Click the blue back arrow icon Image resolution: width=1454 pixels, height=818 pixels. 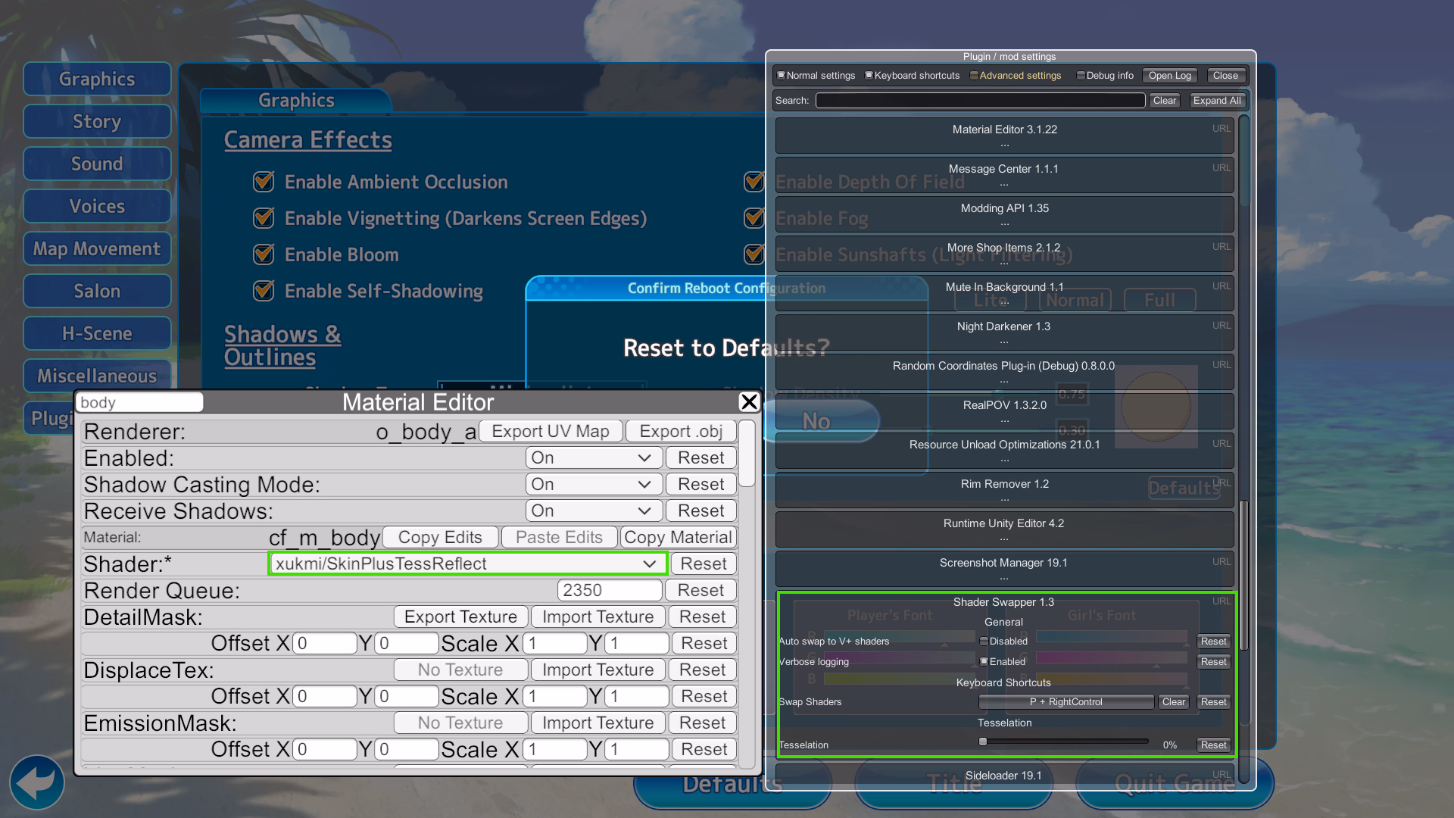pyautogui.click(x=36, y=782)
